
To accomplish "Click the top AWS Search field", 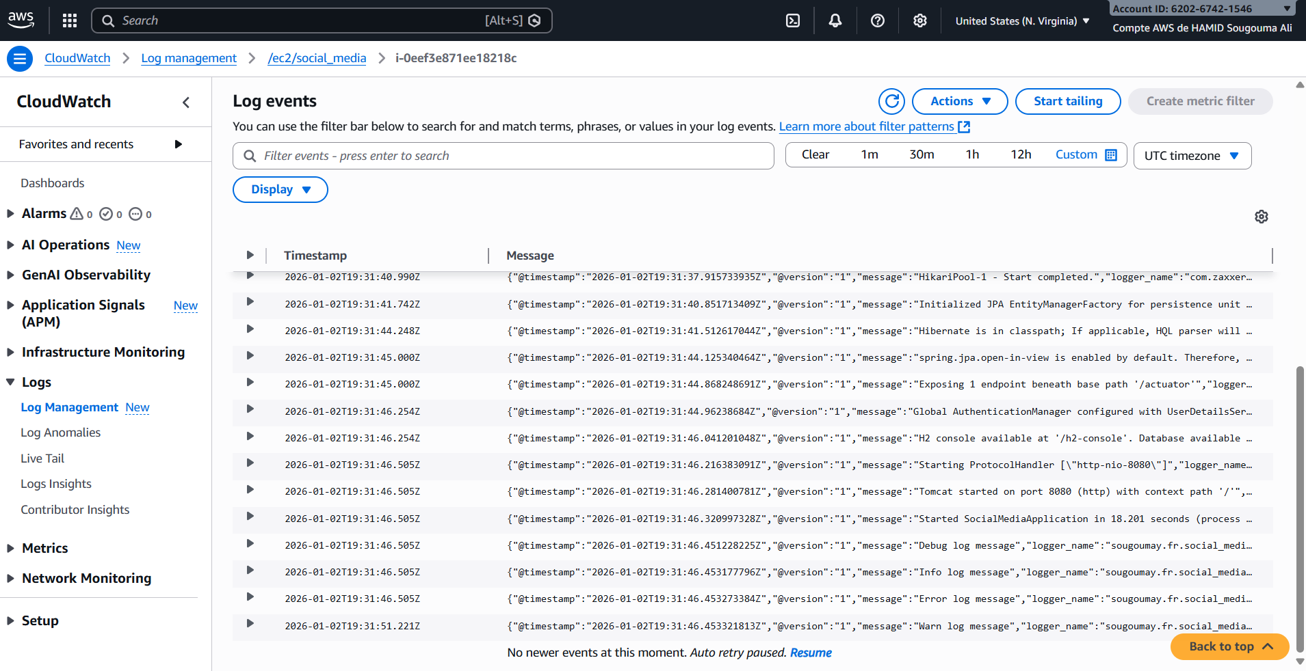I will 322,20.
